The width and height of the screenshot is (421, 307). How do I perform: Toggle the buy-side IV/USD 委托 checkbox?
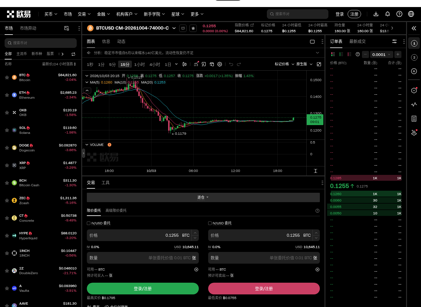pos(89,223)
